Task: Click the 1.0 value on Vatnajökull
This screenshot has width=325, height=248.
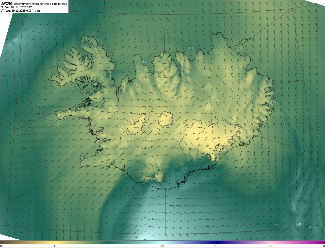Action: 213,143
